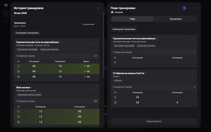
Task: Click dashboard grid icon in left sidebar
Action: click(6, 13)
